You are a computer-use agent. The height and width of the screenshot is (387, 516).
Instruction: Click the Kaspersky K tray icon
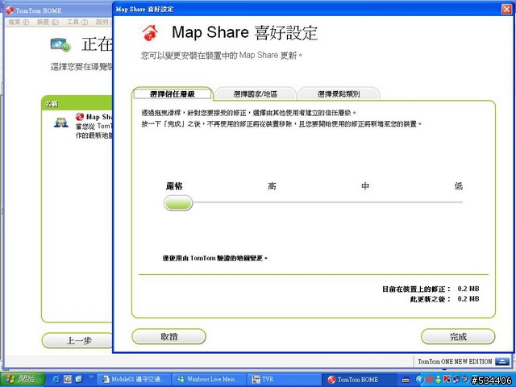447,379
